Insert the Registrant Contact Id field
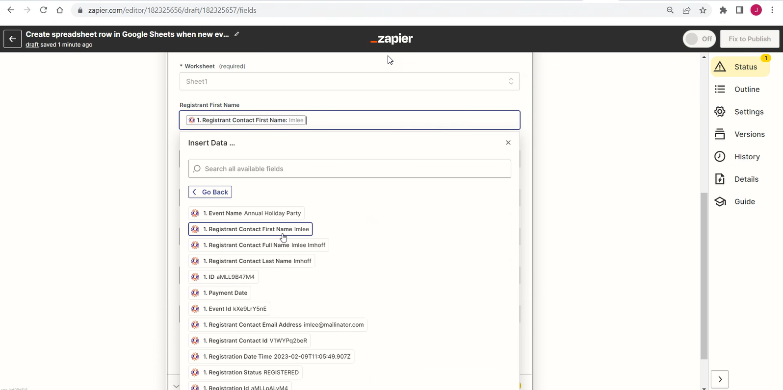 [249, 341]
